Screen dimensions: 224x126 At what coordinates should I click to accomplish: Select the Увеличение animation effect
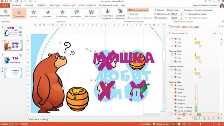[77, 14]
